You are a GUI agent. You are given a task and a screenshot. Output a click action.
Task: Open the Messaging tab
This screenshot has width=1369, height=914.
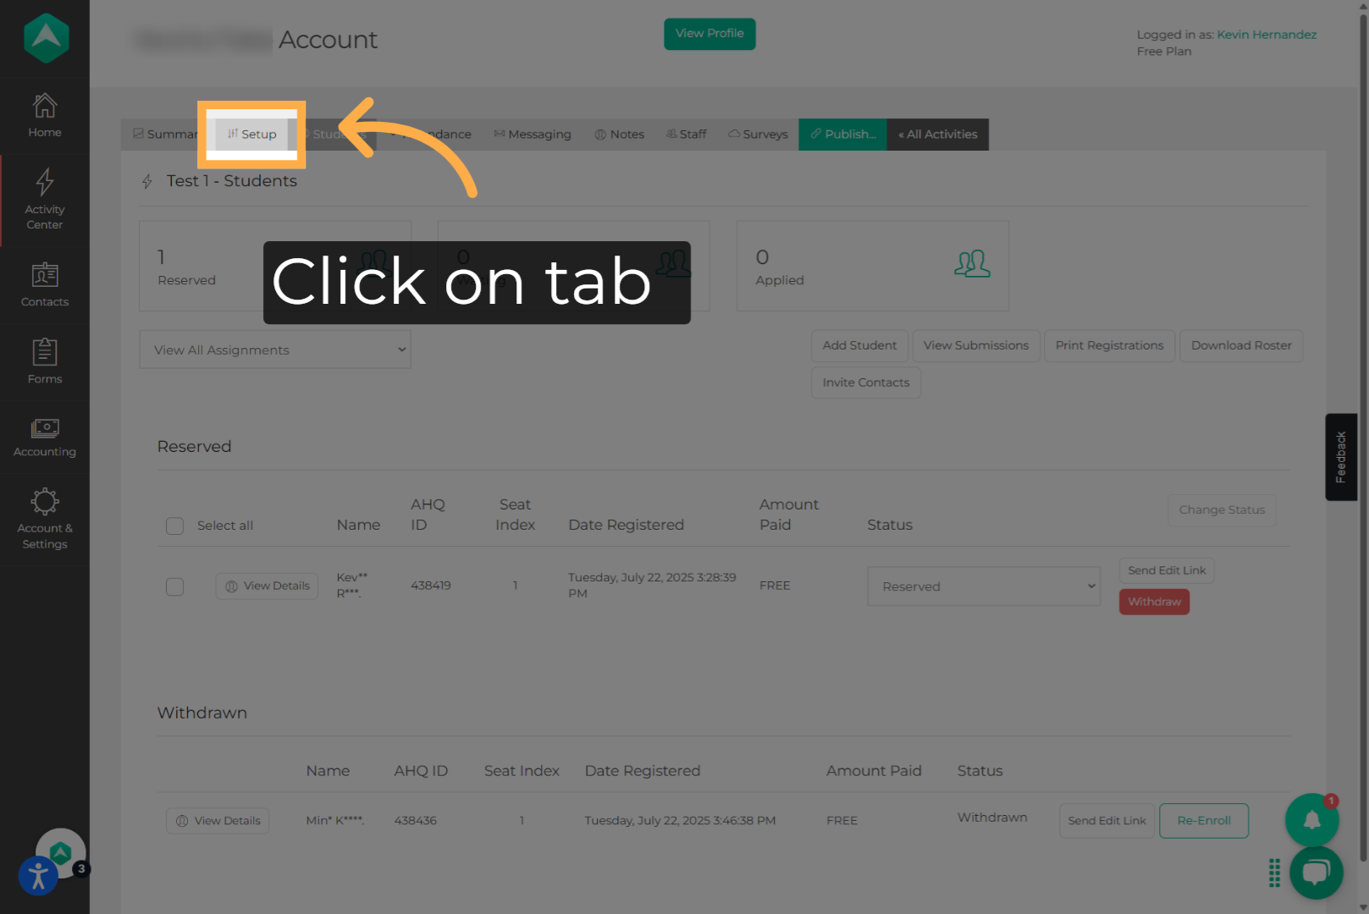pyautogui.click(x=533, y=135)
